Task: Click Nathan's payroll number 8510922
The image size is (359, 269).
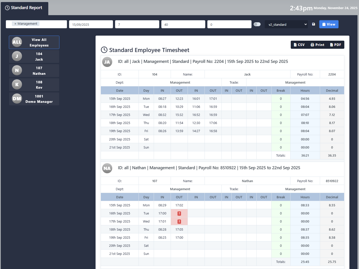Action: 332,181
